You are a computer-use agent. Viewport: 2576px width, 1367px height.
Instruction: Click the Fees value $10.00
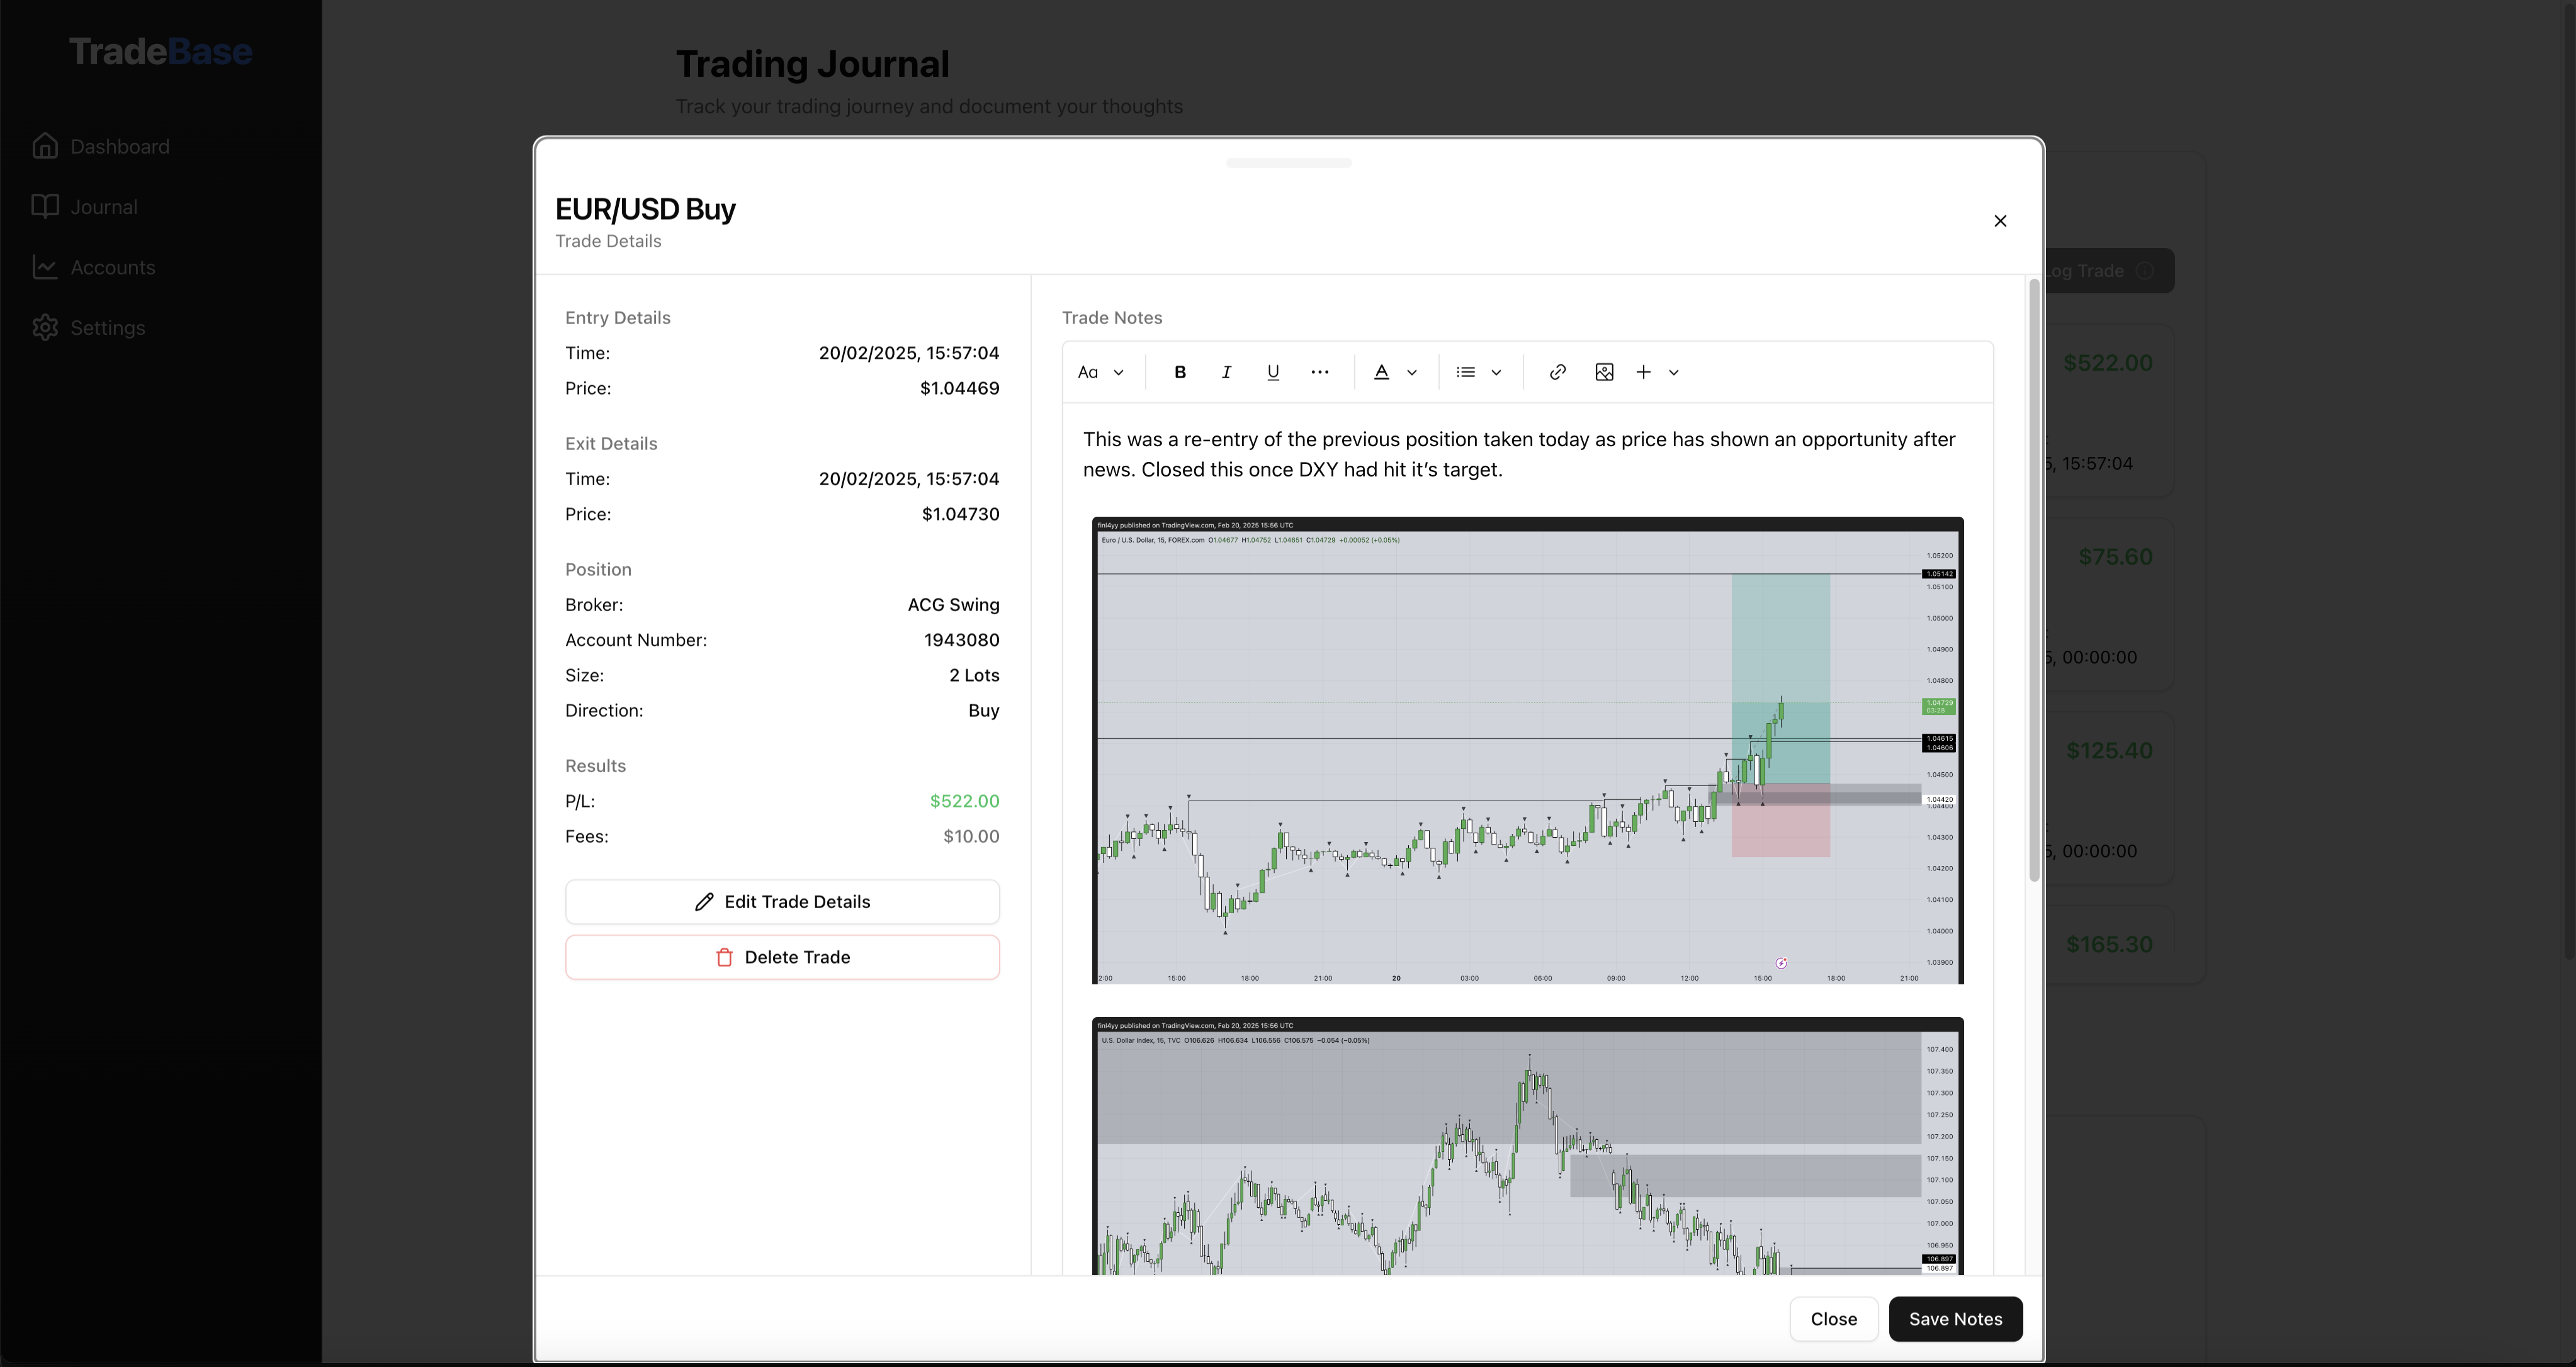(971, 836)
